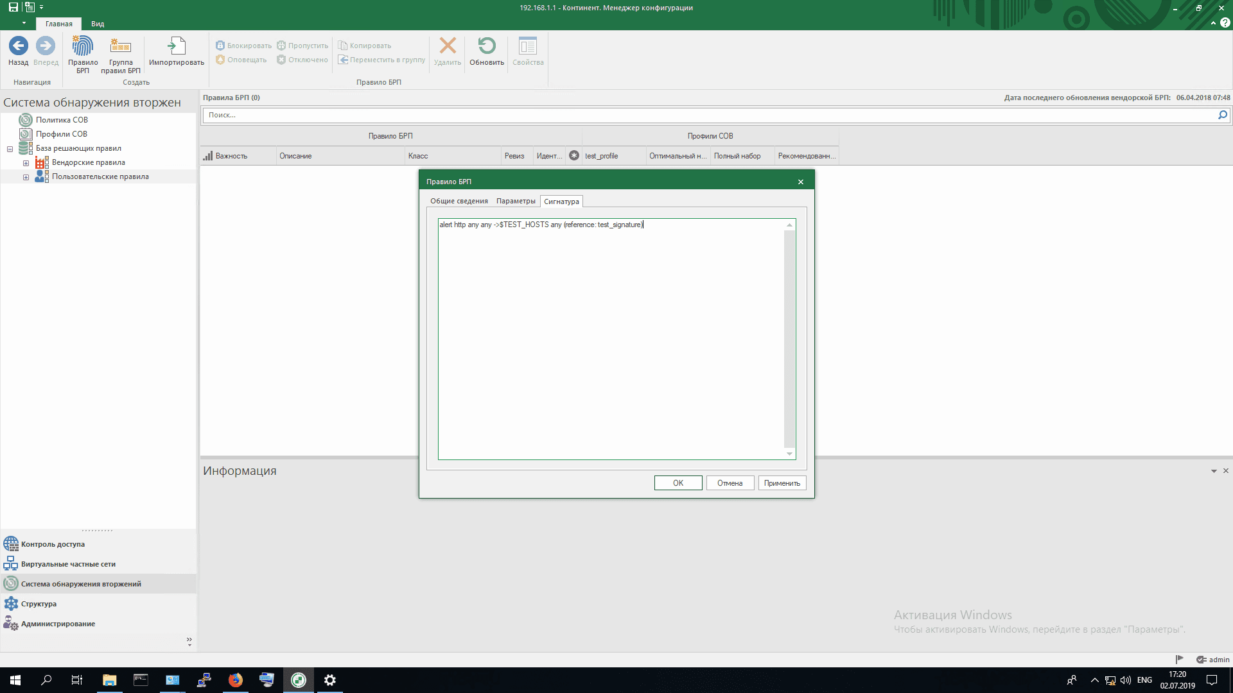The width and height of the screenshot is (1233, 693).
Task: Click the signature text scrollbar track
Action: (789, 339)
